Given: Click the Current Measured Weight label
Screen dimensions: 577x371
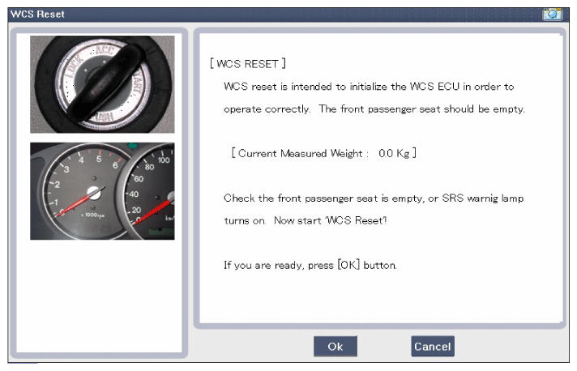Looking at the screenshot, I should 301,153.
